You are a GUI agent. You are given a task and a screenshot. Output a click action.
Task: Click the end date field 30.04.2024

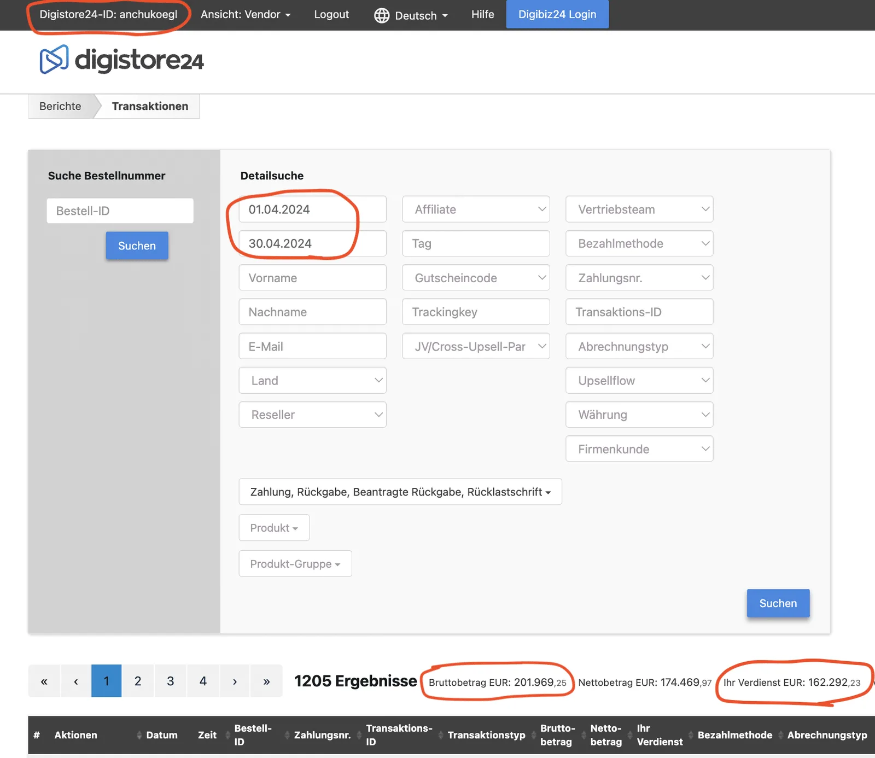(x=312, y=243)
